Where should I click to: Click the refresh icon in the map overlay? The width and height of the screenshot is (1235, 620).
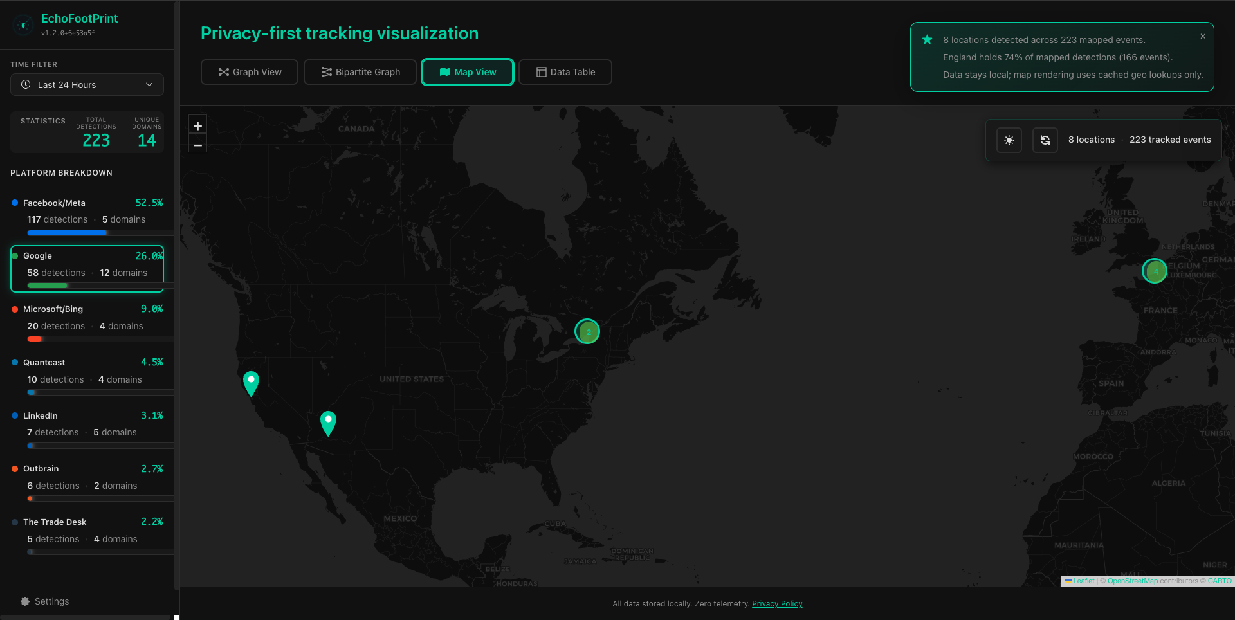tap(1045, 140)
